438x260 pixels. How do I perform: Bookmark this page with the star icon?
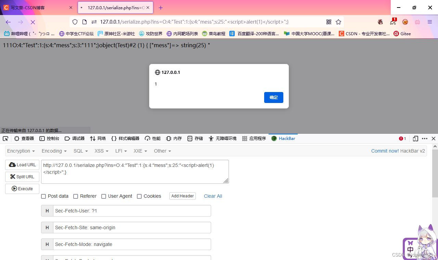[338, 22]
